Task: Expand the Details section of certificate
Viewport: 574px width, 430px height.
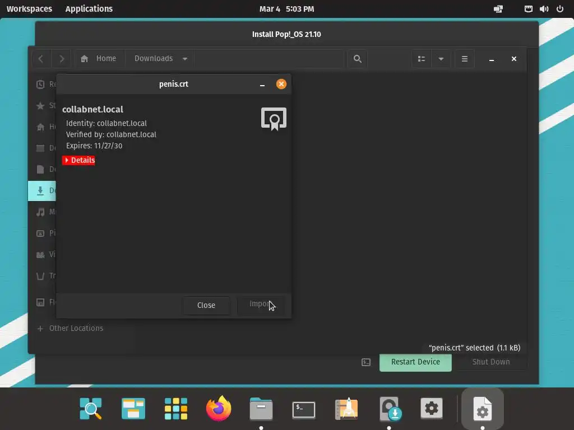Action: point(78,160)
